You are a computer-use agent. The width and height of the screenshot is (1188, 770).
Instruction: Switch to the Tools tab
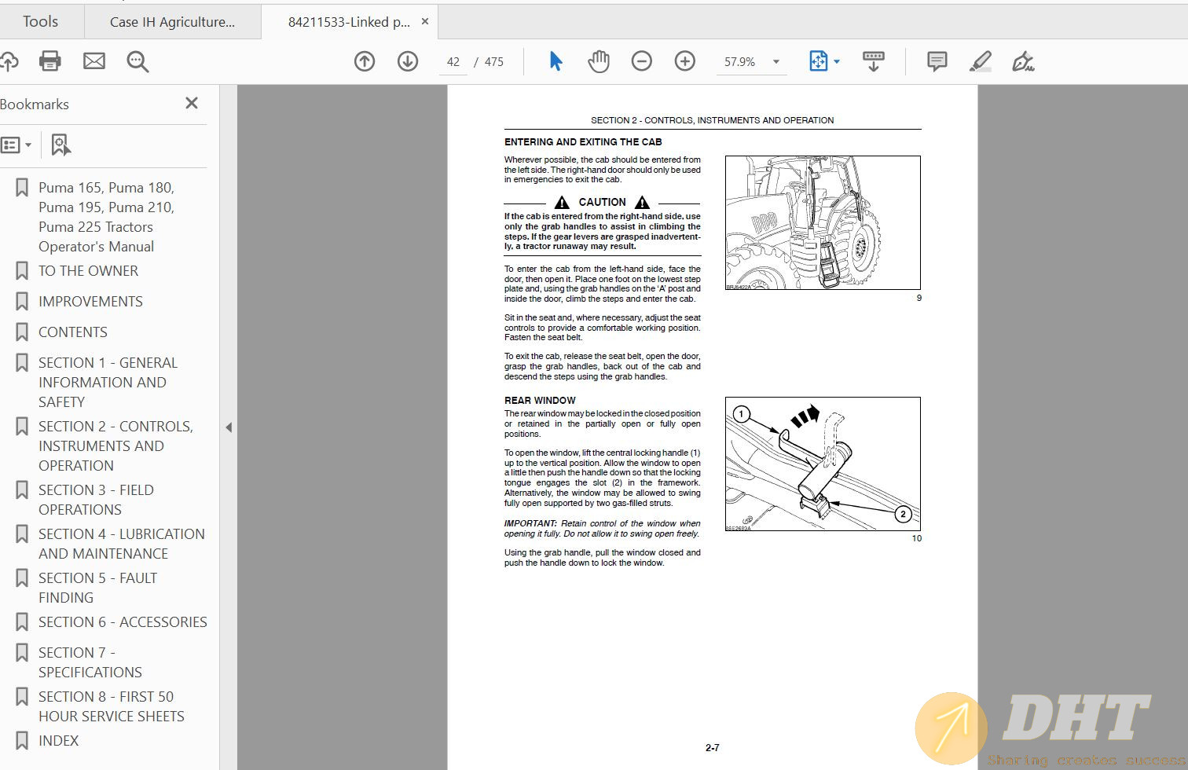coord(40,22)
